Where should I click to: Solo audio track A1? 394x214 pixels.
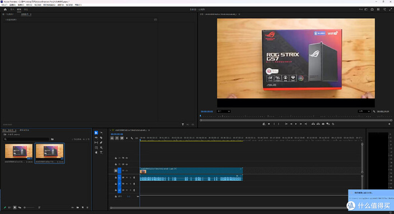[130, 178]
